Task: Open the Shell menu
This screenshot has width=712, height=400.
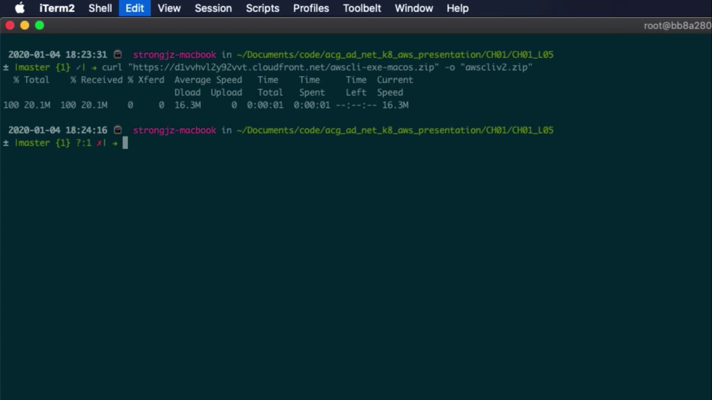Action: (x=100, y=8)
